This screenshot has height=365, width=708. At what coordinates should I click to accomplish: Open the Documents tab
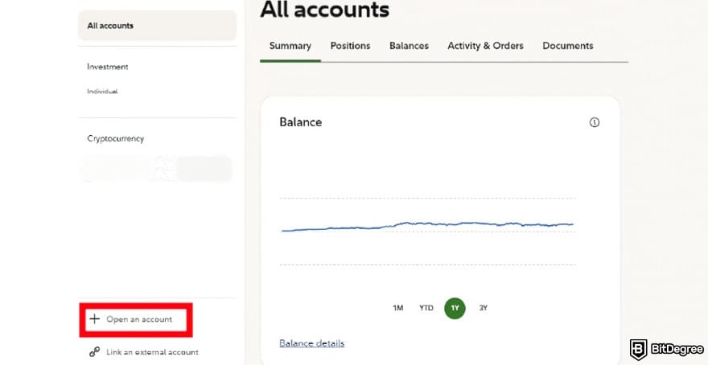coord(568,46)
